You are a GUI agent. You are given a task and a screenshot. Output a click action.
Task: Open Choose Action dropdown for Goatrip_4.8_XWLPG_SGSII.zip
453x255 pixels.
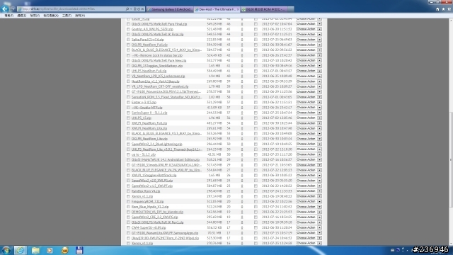(309, 29)
